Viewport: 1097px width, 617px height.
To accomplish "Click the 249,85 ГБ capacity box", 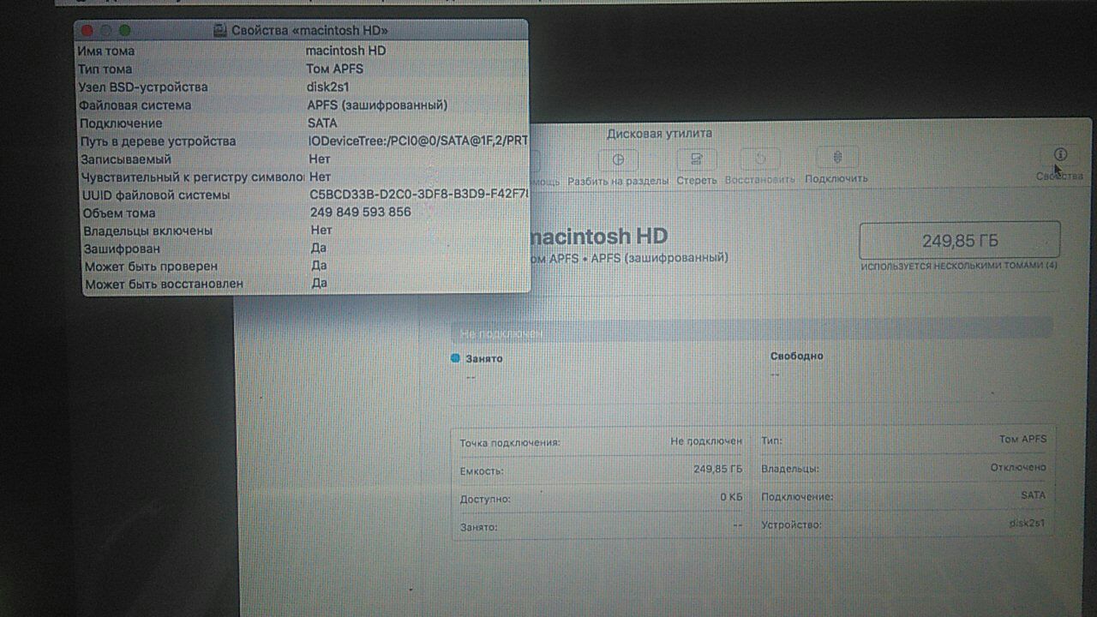I will click(960, 240).
